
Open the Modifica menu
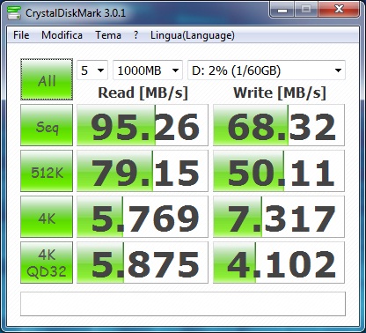(x=62, y=35)
